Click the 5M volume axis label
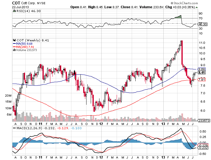The image size is (211, 160). pos(9,115)
